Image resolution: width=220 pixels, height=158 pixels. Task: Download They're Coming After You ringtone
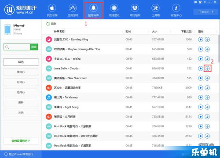(x=207, y=49)
